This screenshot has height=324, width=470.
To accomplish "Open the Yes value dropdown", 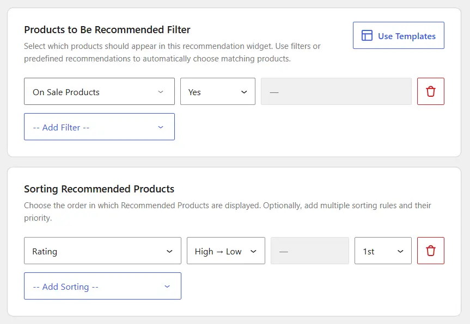I will point(218,91).
